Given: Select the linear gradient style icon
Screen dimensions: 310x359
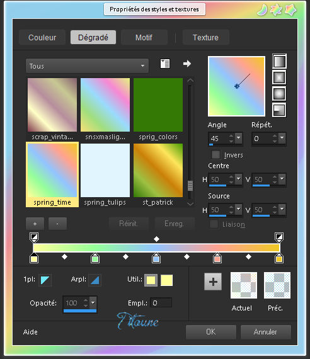Looking at the screenshot, I should point(279,61).
